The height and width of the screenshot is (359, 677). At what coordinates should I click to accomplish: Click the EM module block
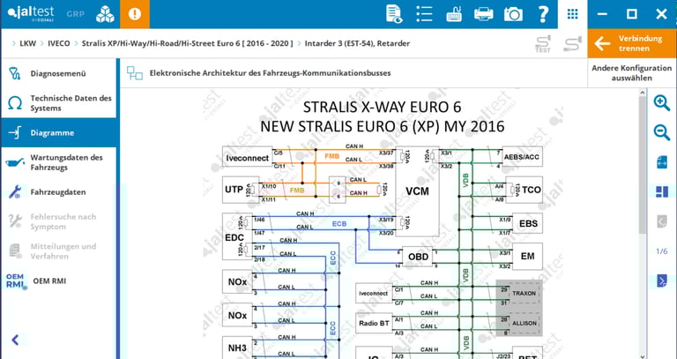click(528, 256)
